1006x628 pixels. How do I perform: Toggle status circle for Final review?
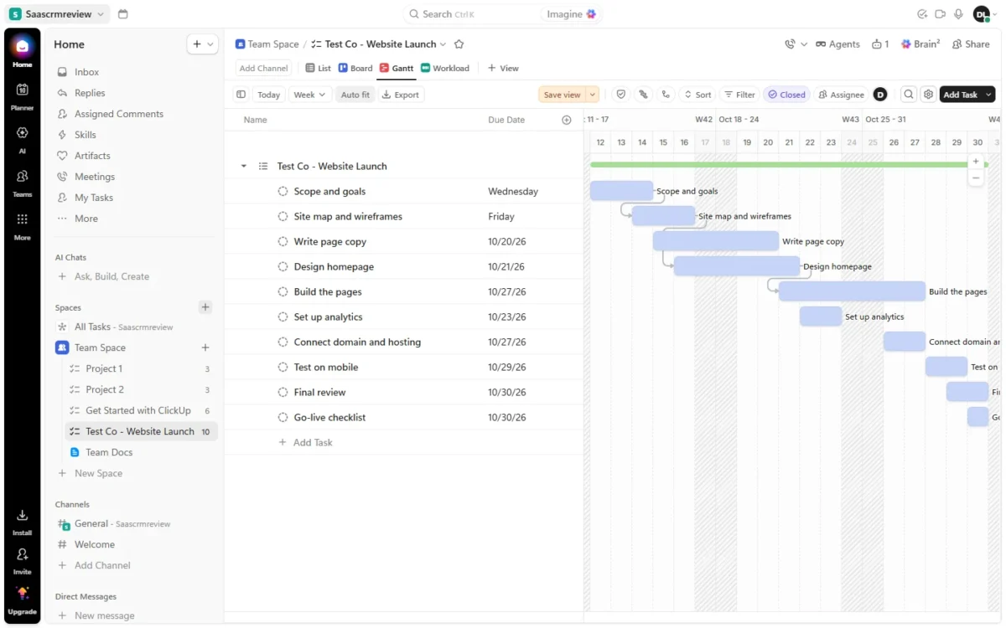pyautogui.click(x=283, y=392)
